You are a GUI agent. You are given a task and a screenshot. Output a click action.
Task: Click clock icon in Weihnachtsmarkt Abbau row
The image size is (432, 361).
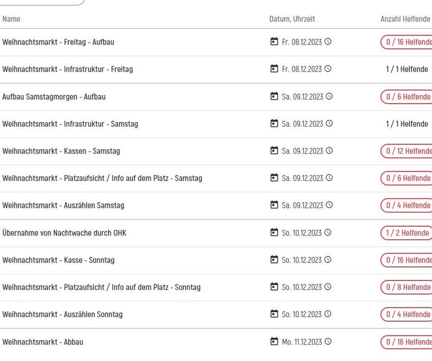tap(328, 341)
